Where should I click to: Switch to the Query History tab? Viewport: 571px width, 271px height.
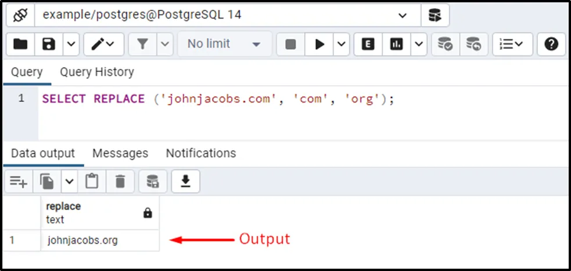tap(97, 72)
